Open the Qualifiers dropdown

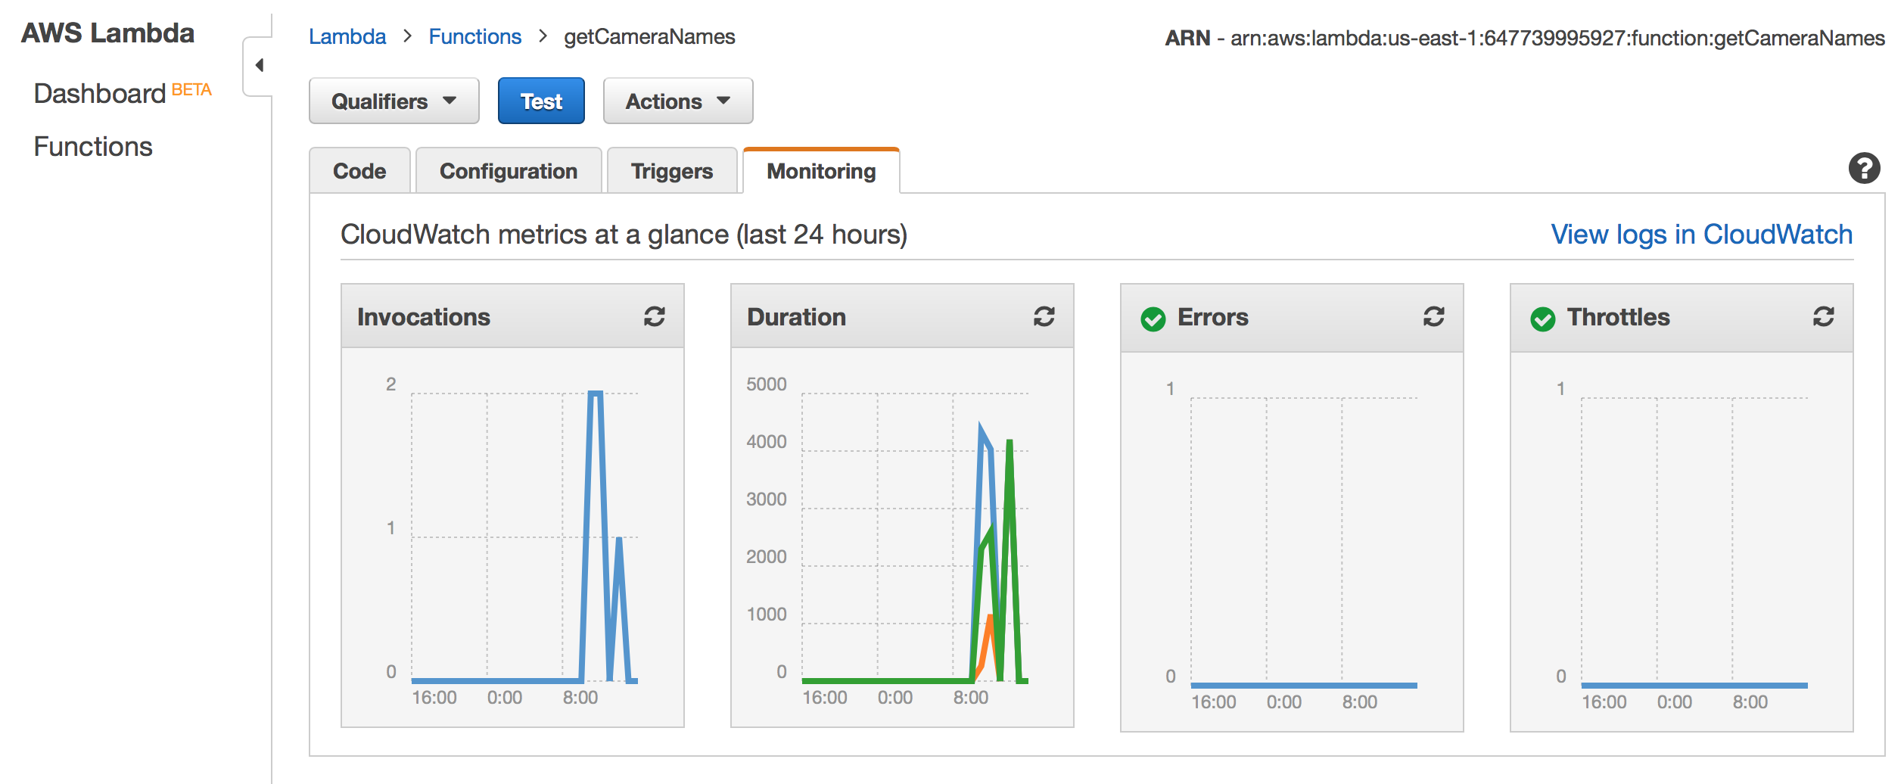pos(394,101)
